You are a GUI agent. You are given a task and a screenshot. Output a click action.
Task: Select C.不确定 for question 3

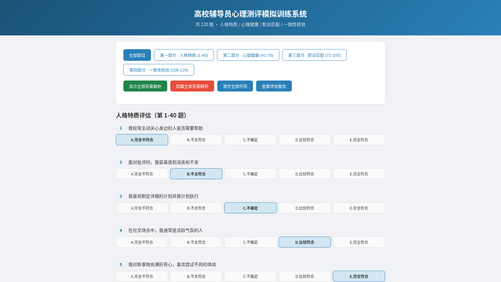click(x=250, y=208)
